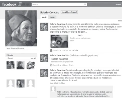Click See All friends link
This screenshot has width=122, height=99.
point(33,58)
